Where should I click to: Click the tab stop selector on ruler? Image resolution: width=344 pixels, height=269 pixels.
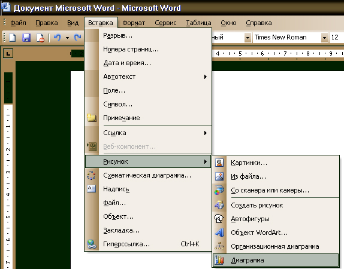coord(8,53)
